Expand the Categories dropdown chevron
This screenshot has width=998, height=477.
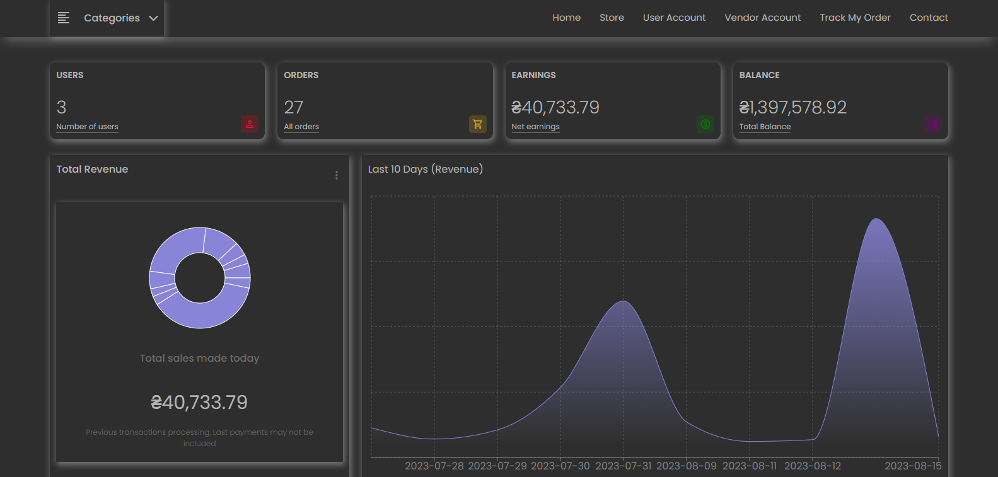(x=153, y=18)
